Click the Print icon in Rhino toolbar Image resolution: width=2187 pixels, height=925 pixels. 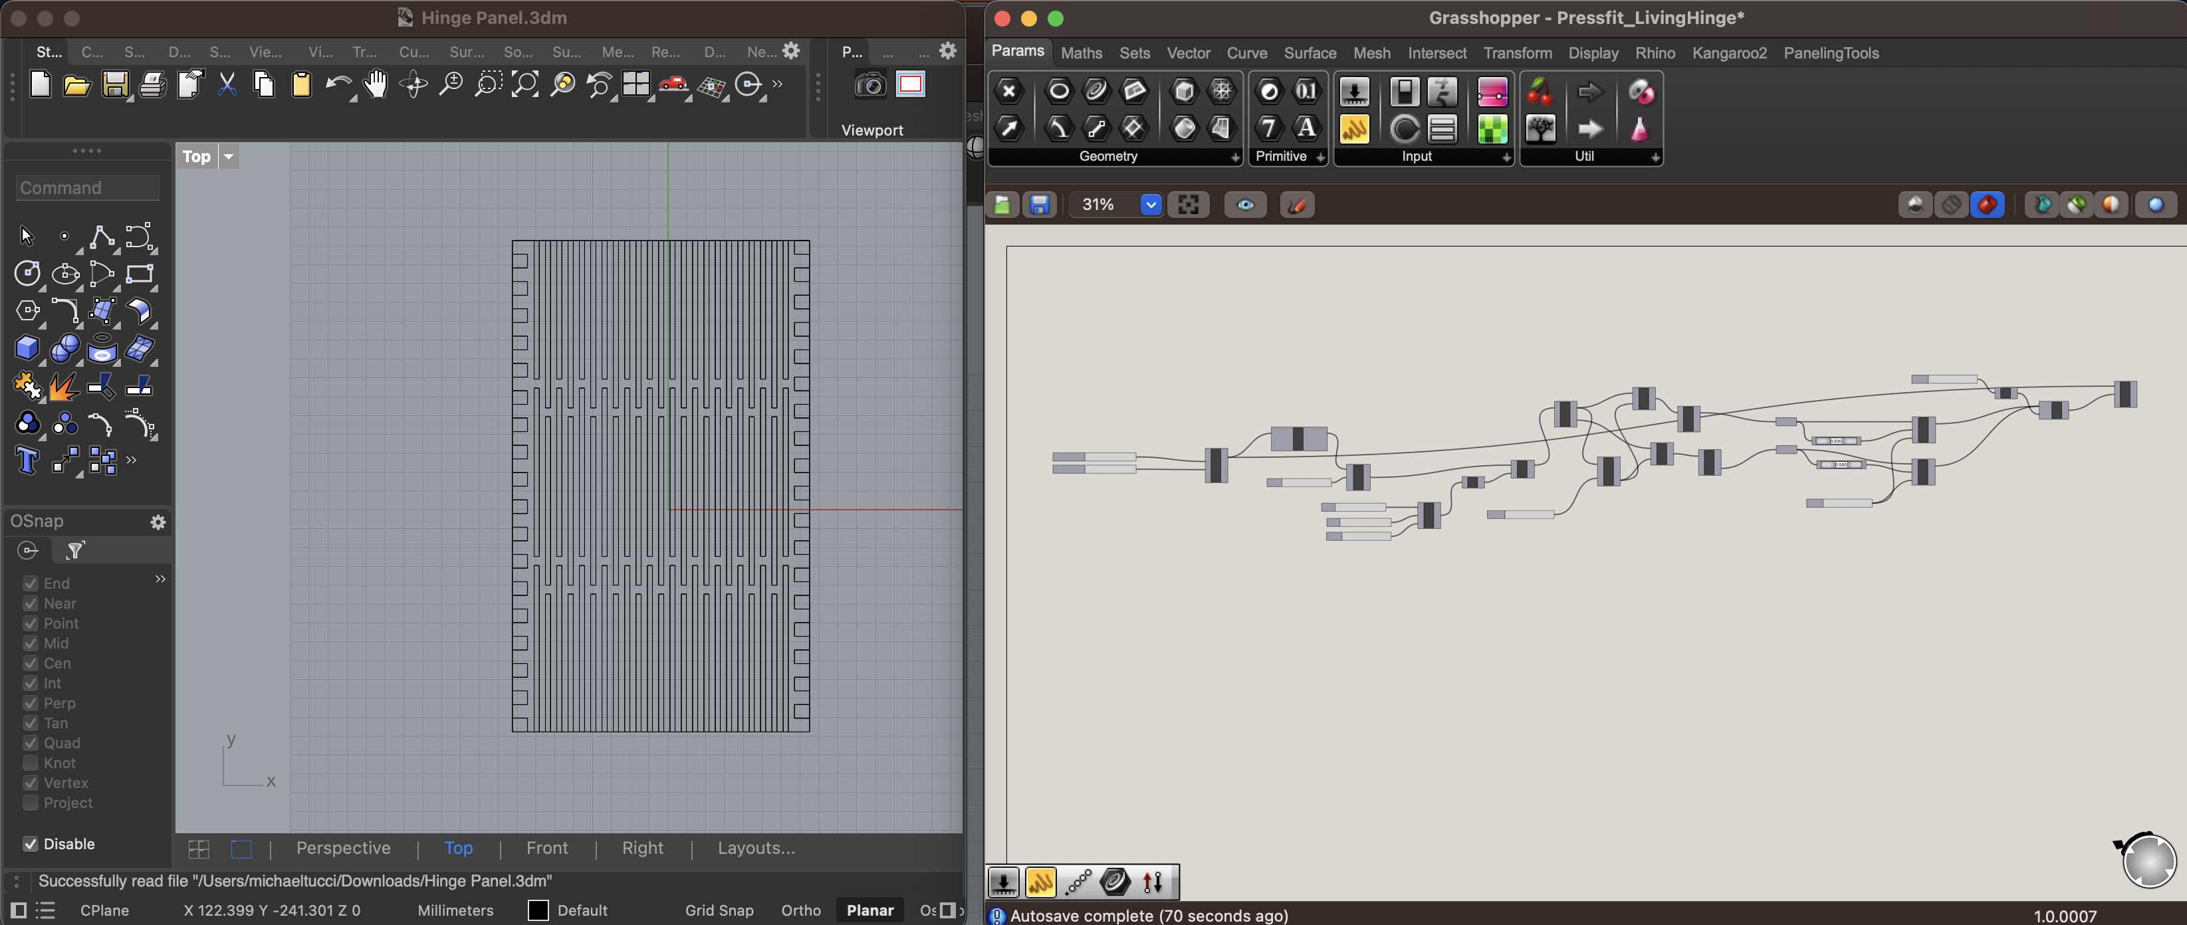(153, 85)
